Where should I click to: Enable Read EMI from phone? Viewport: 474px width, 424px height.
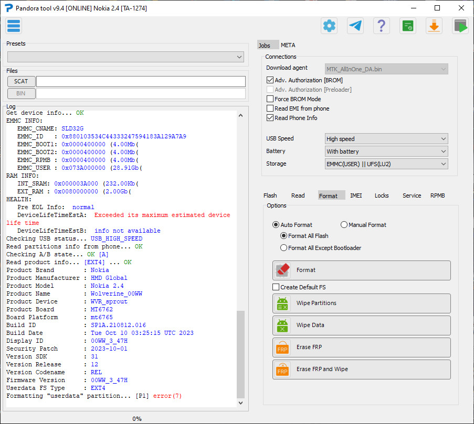[x=270, y=108]
